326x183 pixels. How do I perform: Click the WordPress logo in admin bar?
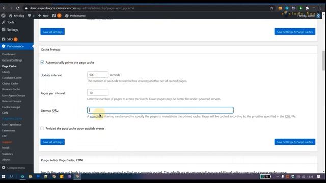[3, 16]
